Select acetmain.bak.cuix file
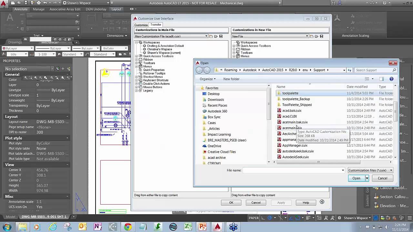 tap(295, 122)
